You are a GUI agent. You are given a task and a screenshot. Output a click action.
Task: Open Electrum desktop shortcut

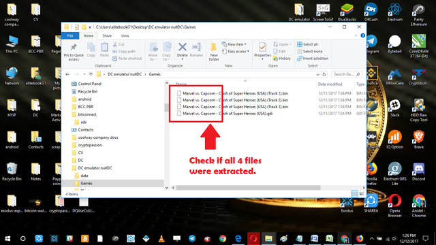(395, 12)
